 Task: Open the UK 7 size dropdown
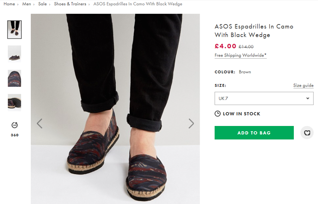264,99
